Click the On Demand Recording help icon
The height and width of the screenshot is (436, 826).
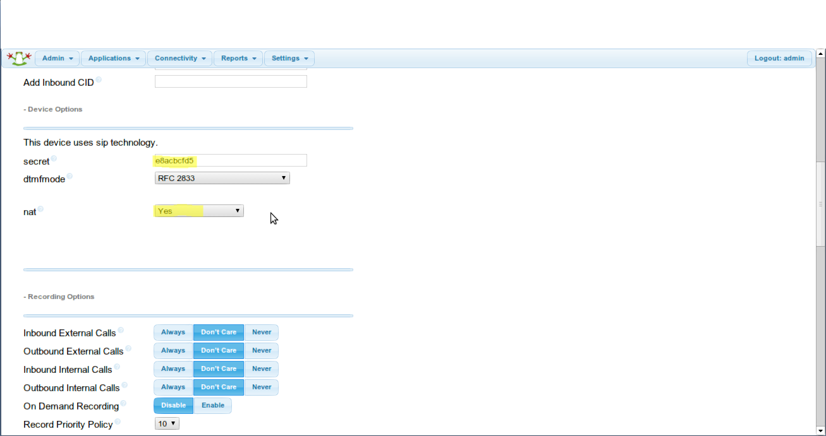[x=123, y=403]
